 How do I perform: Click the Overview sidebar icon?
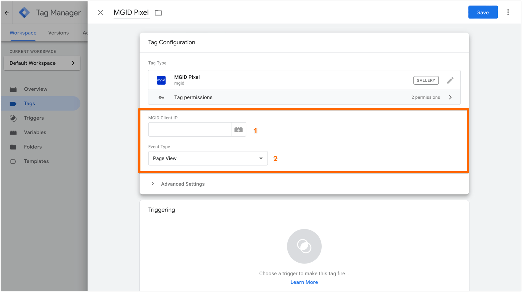[x=14, y=89]
